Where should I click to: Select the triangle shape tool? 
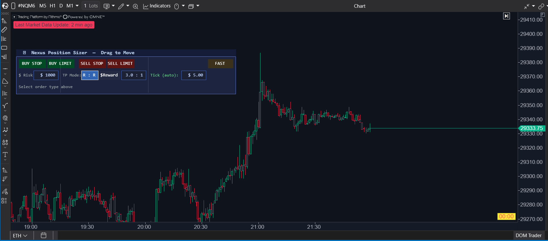pyautogui.click(x=5, y=81)
